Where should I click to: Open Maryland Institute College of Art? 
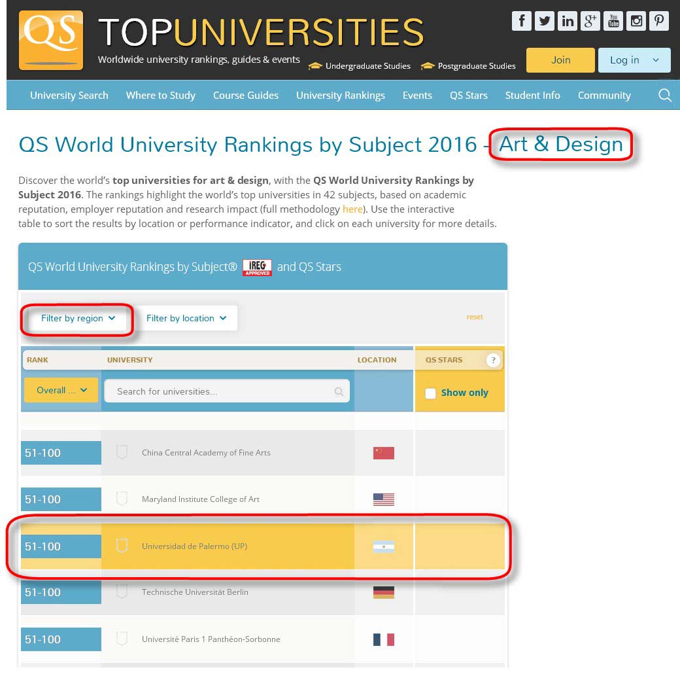click(x=200, y=499)
